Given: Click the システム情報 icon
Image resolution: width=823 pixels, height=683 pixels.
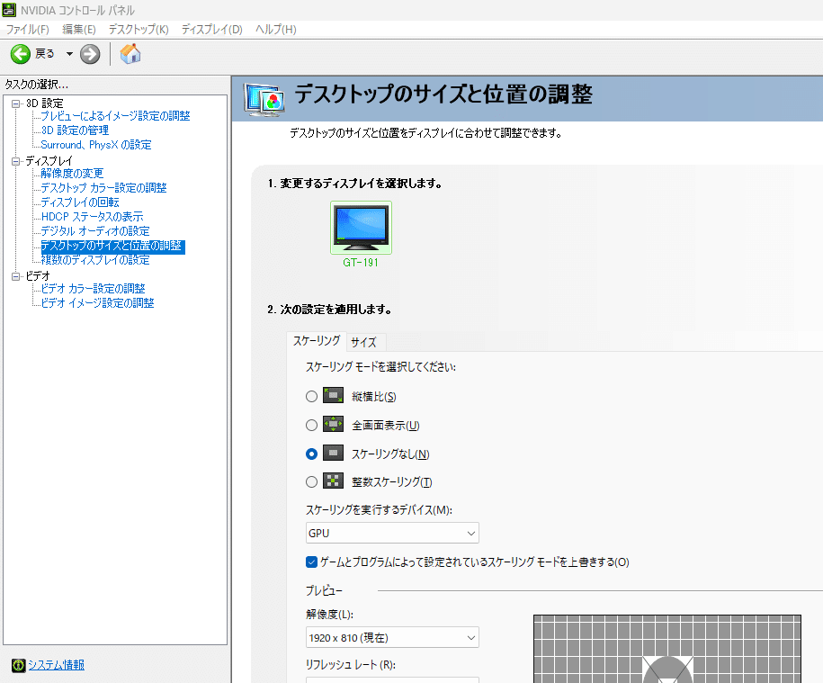Looking at the screenshot, I should coord(18,665).
